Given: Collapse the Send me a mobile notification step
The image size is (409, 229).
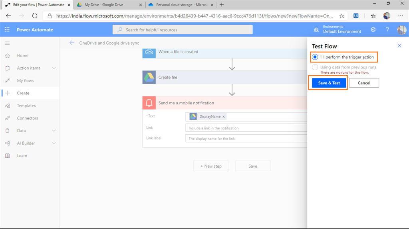Looking at the screenshot, I should tap(224, 103).
